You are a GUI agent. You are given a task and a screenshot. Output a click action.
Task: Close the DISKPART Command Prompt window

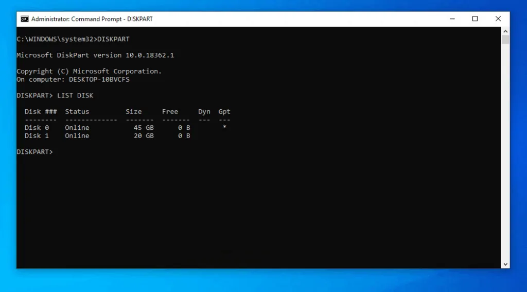point(498,19)
